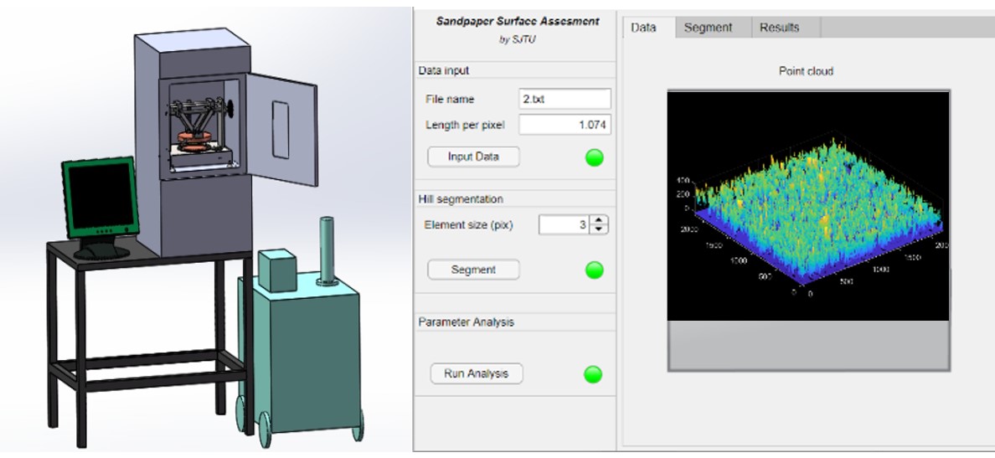This screenshot has width=995, height=458.
Task: Increase Element size with up arrow
Action: [x=601, y=220]
